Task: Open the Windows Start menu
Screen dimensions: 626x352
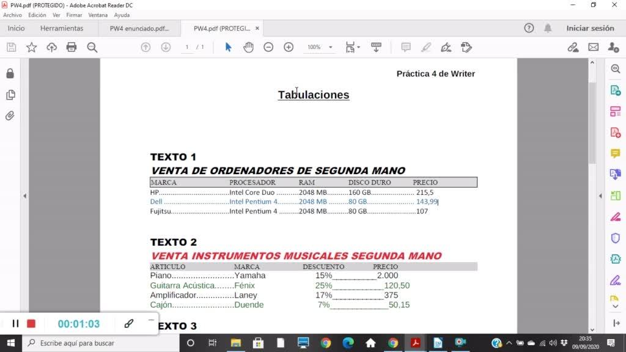Action: tap(11, 343)
